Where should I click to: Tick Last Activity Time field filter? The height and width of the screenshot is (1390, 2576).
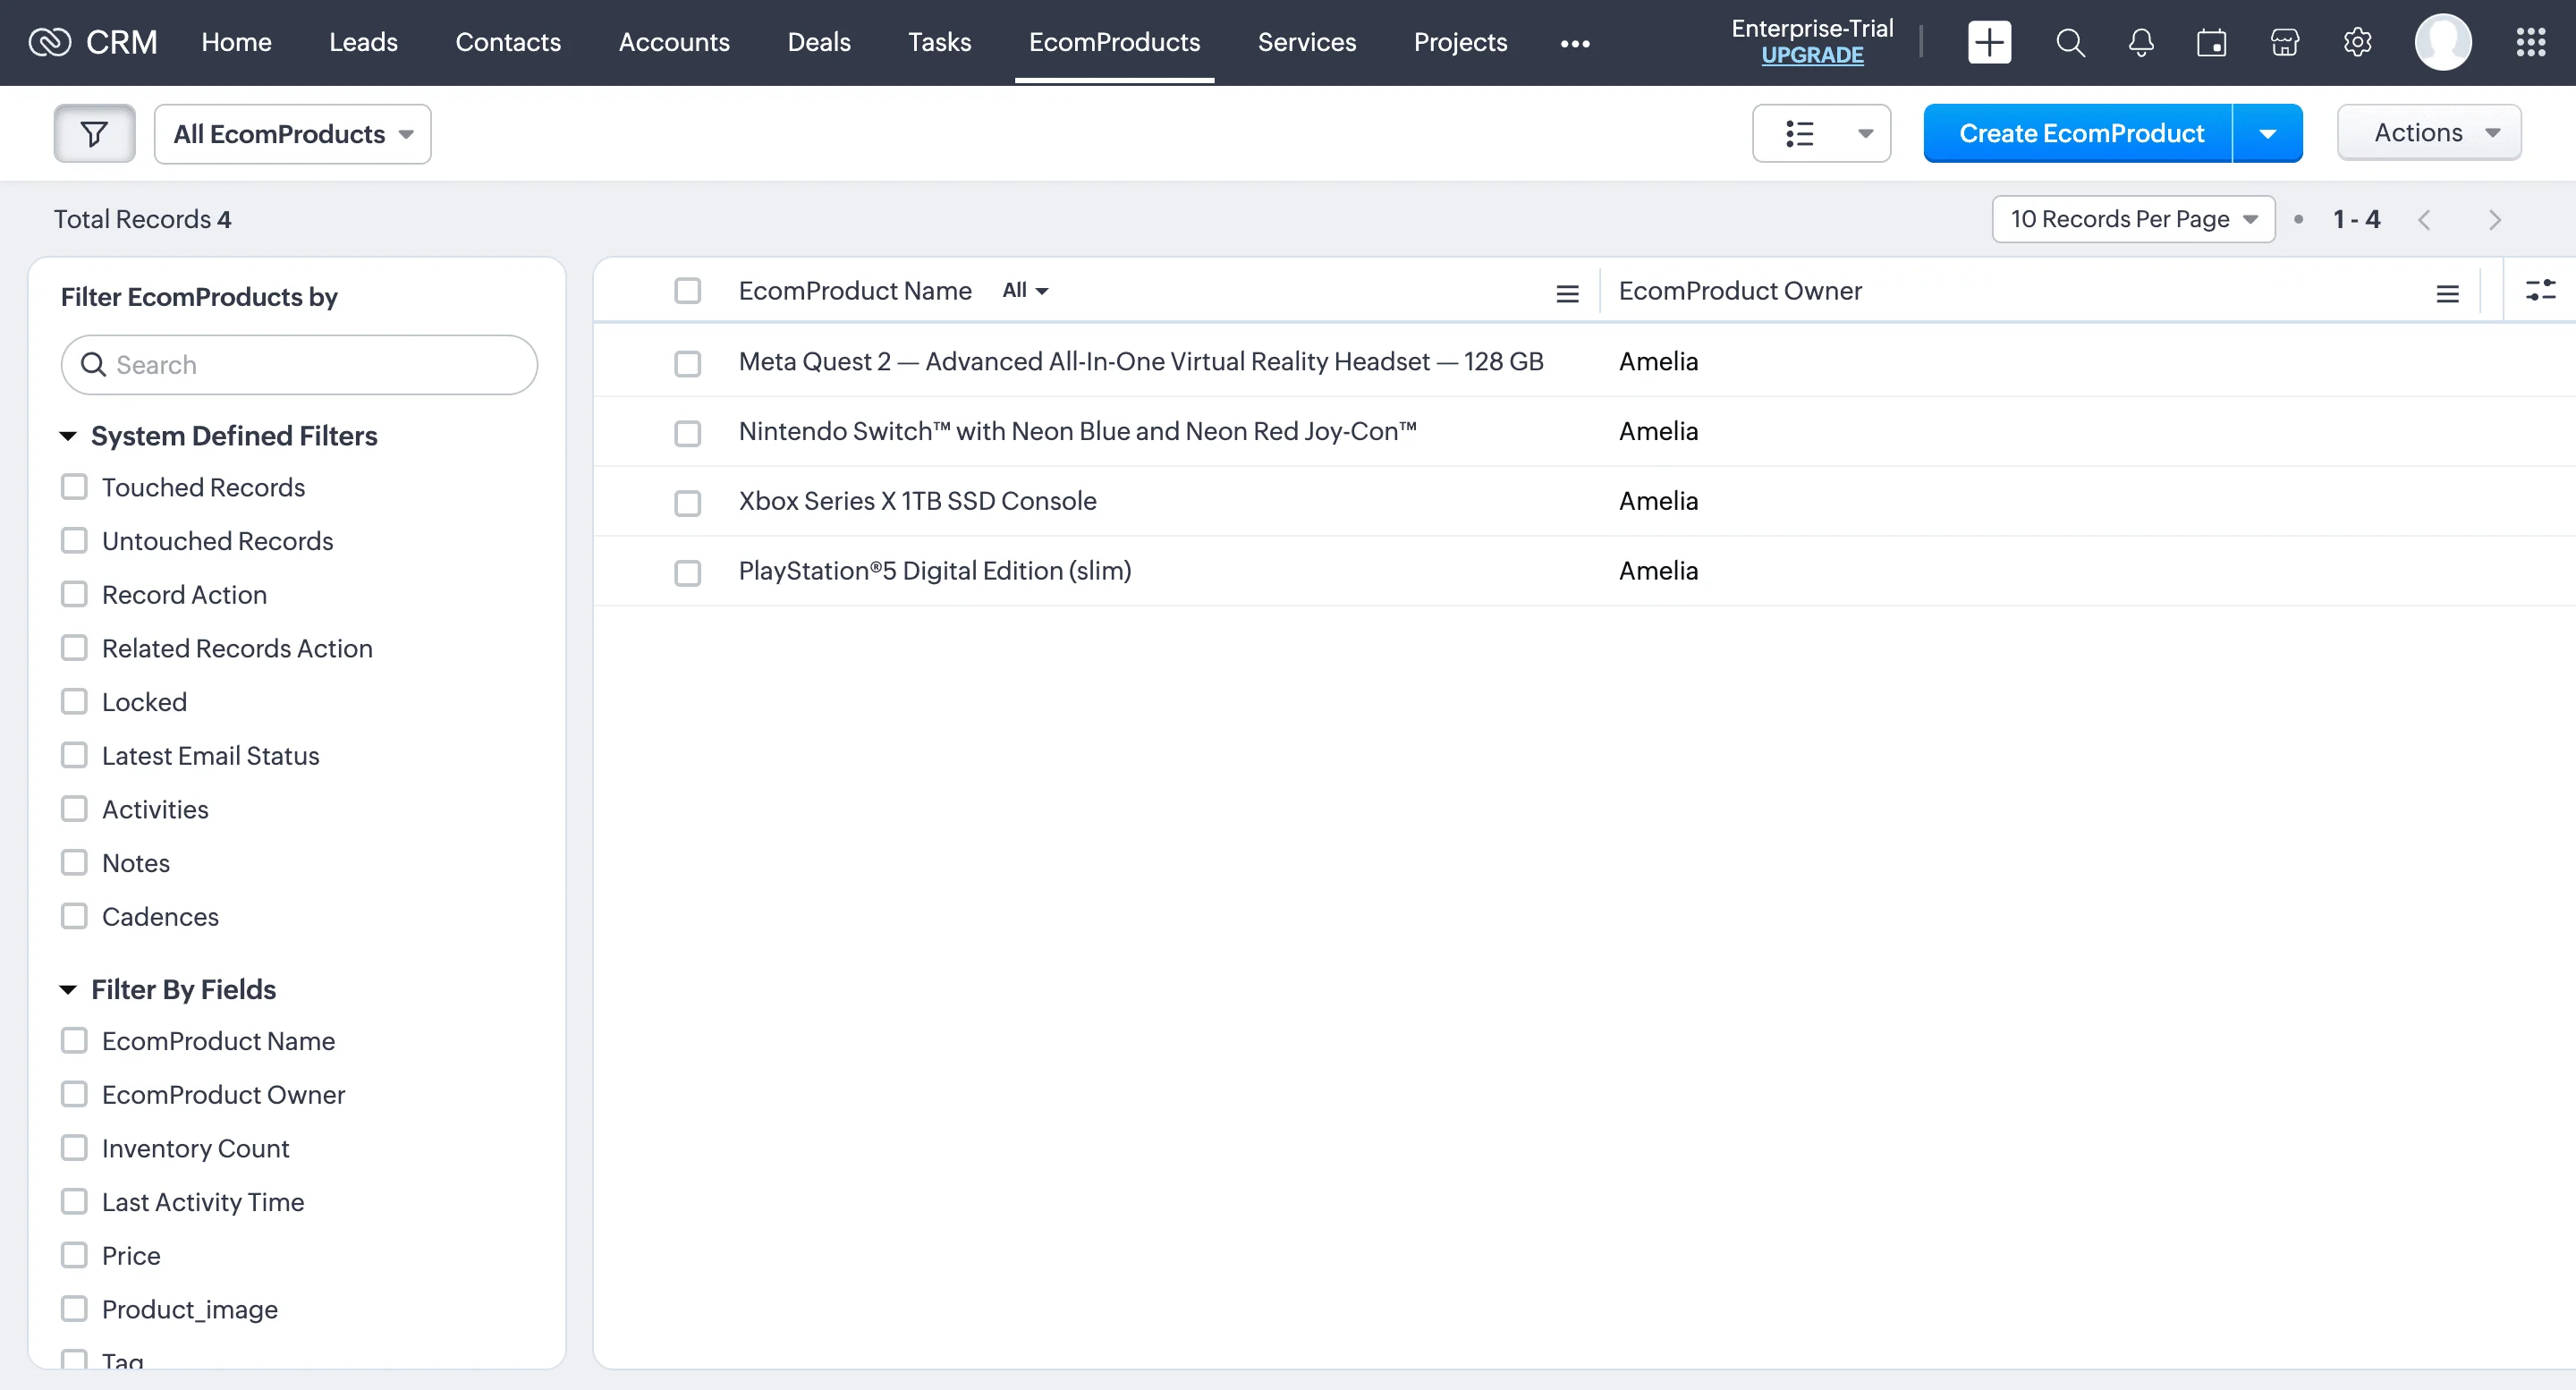(x=74, y=1202)
